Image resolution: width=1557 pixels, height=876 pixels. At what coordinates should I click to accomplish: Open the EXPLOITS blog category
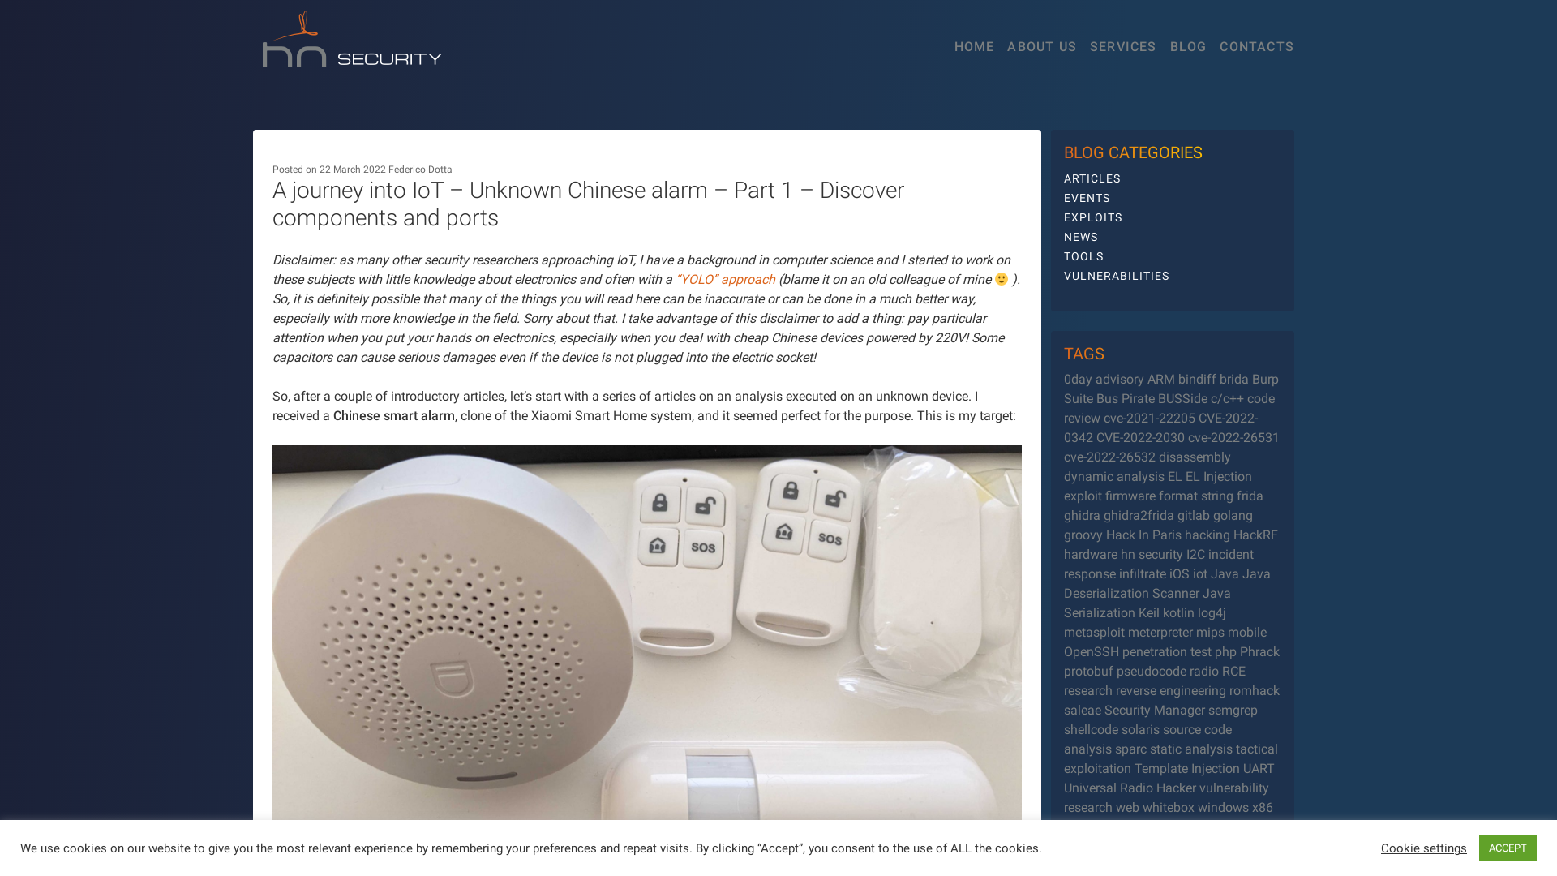(x=1093, y=217)
